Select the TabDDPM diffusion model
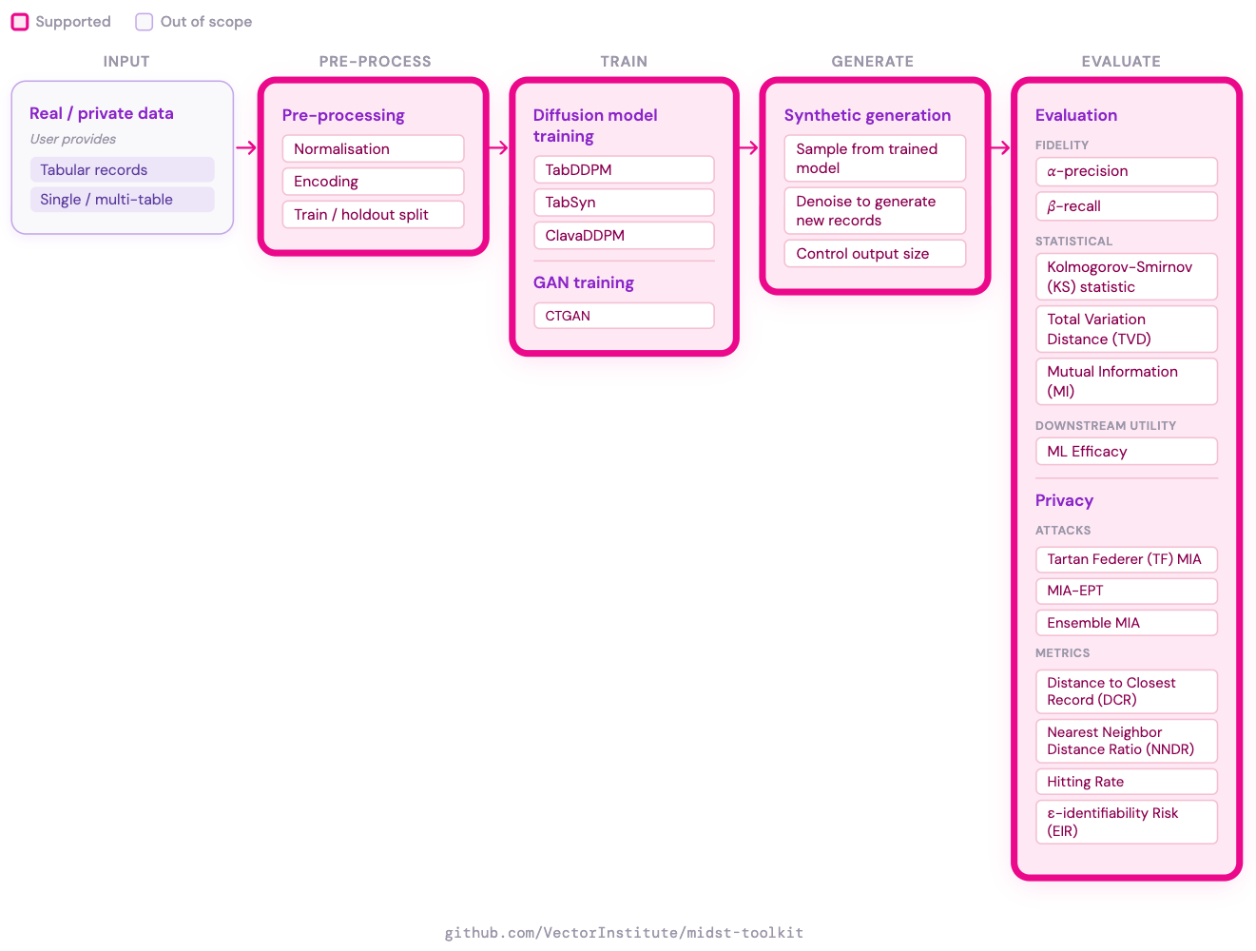Screen dimensions: 1256x951 tap(624, 169)
